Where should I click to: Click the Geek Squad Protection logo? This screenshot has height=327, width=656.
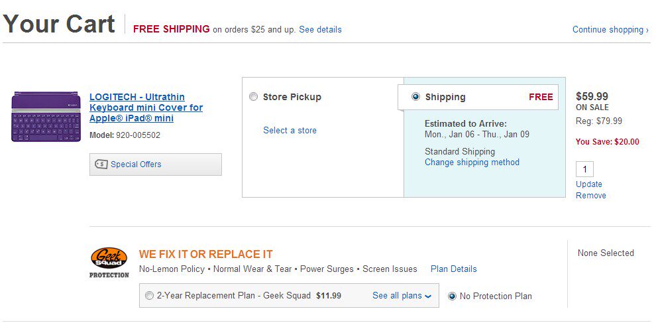click(109, 263)
